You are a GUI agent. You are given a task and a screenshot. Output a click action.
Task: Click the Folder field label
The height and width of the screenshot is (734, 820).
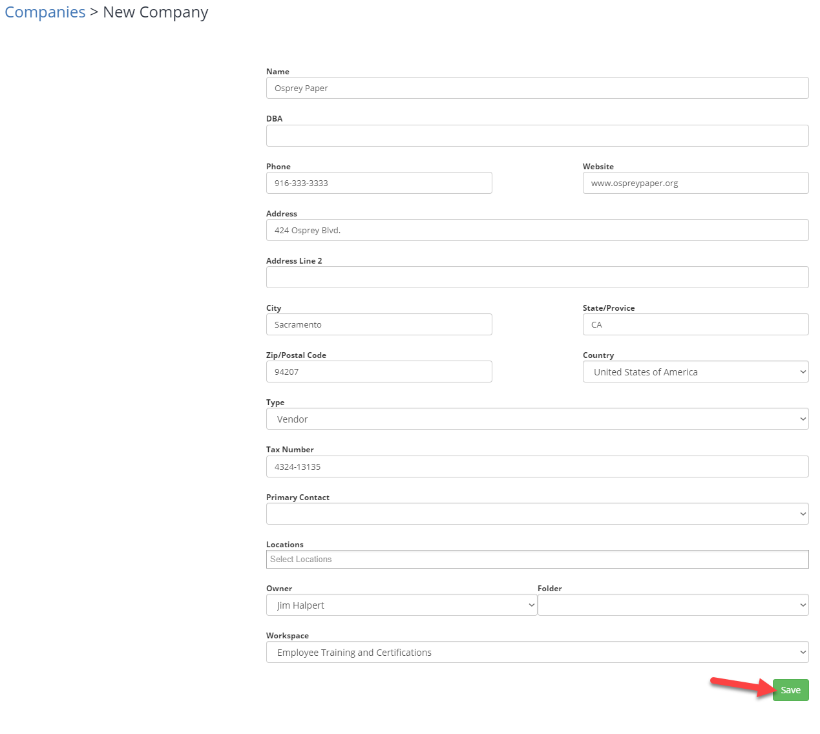[550, 589]
